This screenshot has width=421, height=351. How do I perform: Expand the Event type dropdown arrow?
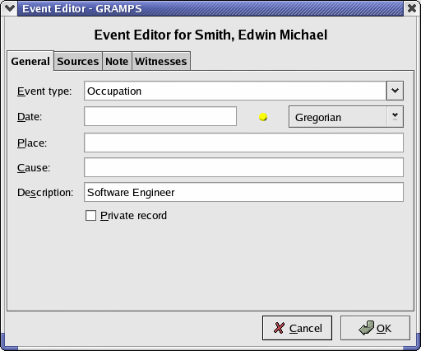pos(395,91)
